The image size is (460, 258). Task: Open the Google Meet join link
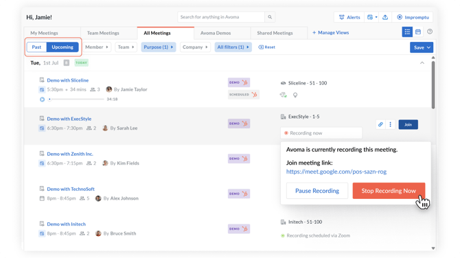(336, 172)
